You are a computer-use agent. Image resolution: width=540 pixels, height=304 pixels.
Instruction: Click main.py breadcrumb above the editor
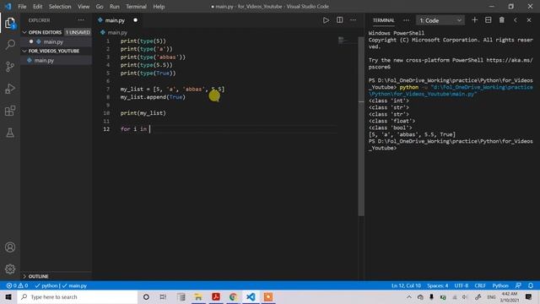[x=117, y=32]
